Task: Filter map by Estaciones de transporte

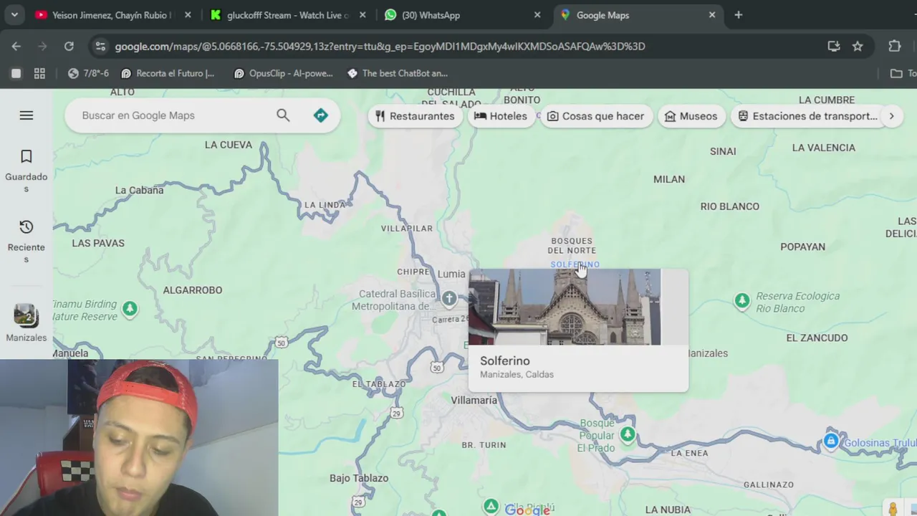Action: pos(807,116)
